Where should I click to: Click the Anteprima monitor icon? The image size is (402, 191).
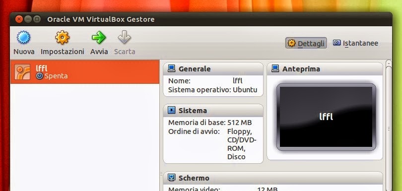(275, 68)
